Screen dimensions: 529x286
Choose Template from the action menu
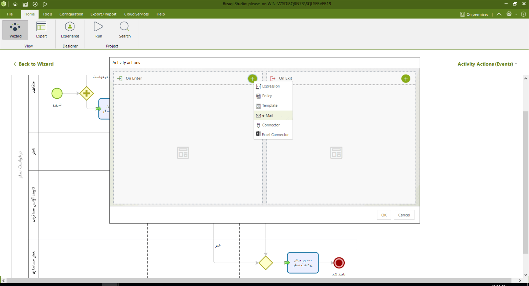coord(273,106)
